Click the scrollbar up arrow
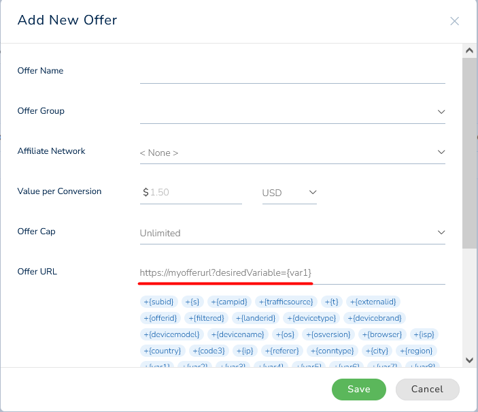This screenshot has width=478, height=412. (x=469, y=50)
